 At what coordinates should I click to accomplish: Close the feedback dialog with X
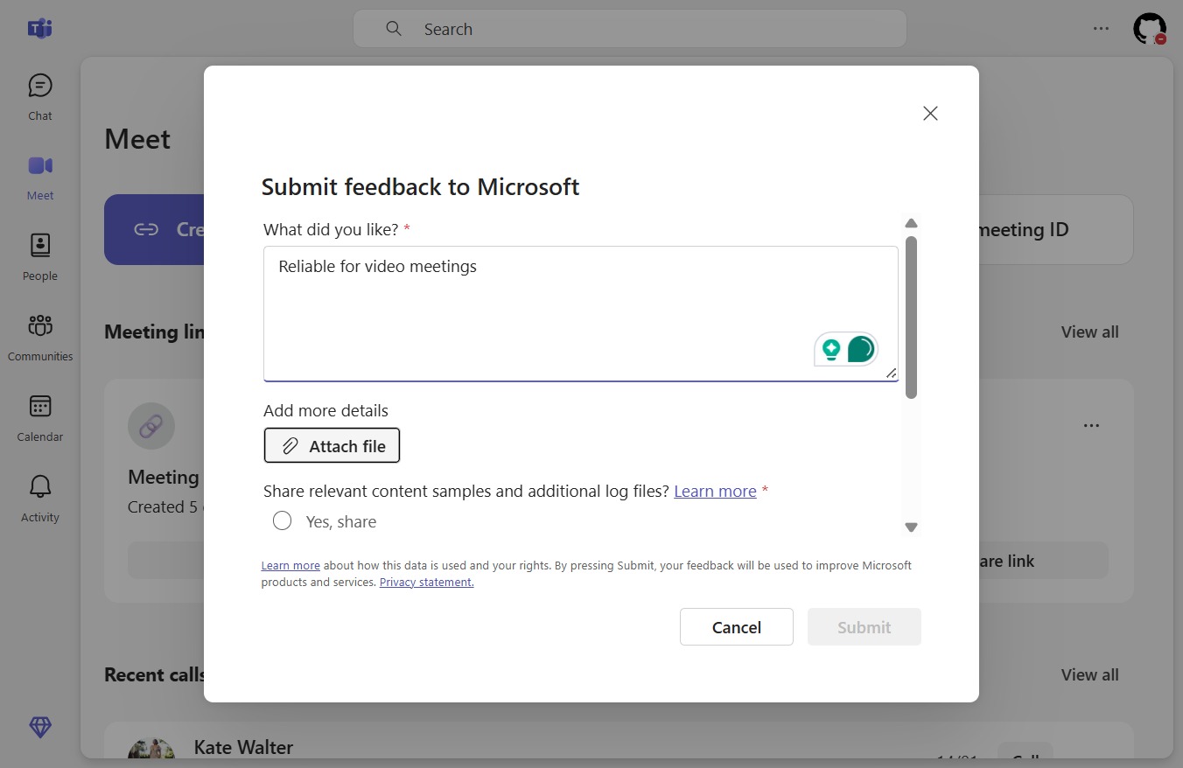930,113
